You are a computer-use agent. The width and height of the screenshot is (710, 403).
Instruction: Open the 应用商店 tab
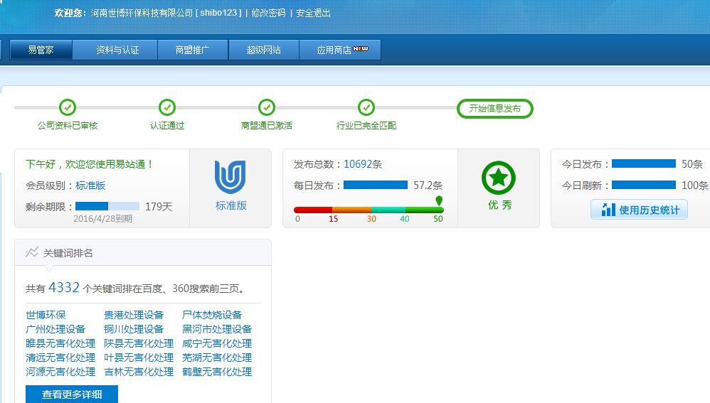(x=340, y=50)
